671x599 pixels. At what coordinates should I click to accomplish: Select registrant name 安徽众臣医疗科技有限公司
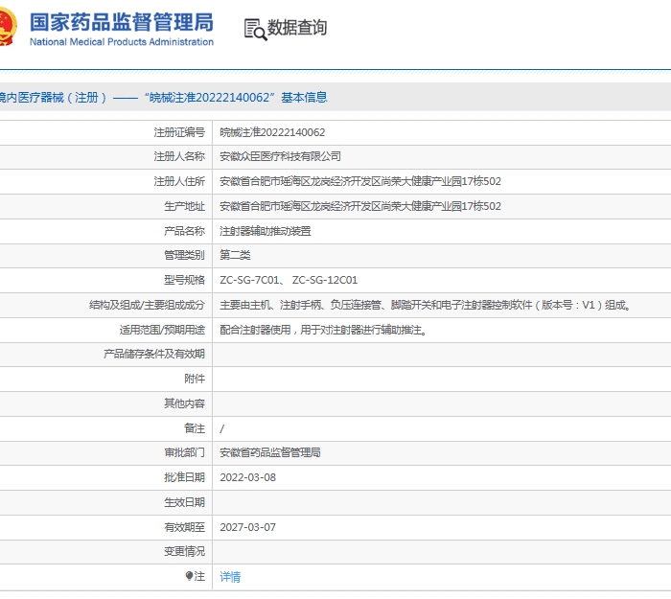pyautogui.click(x=280, y=156)
